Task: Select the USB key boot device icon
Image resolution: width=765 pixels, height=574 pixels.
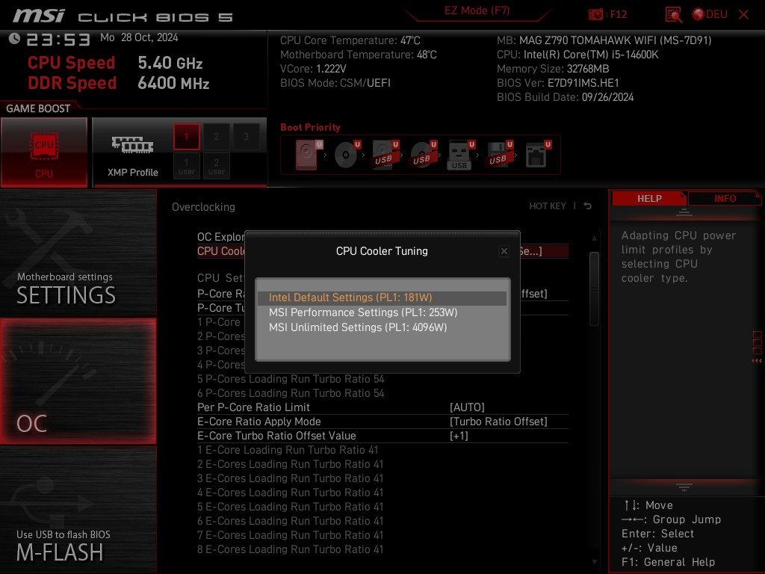Action: [x=460, y=155]
